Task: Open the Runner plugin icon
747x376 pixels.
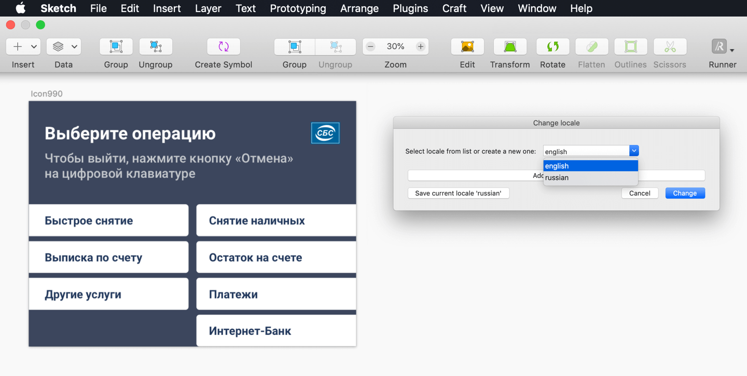Action: [720, 47]
